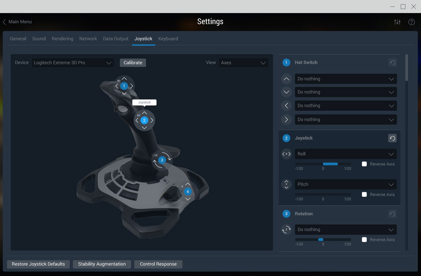Select marker 2 on the joystick handle
The height and width of the screenshot is (276, 421).
click(x=144, y=120)
